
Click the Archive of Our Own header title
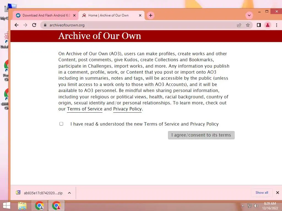[x=100, y=36]
